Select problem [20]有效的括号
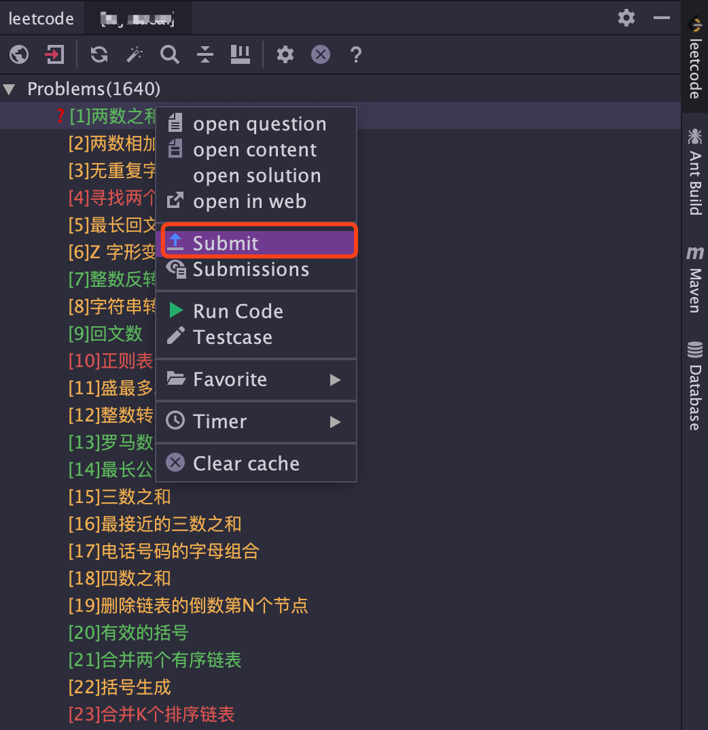708x730 pixels. click(128, 633)
